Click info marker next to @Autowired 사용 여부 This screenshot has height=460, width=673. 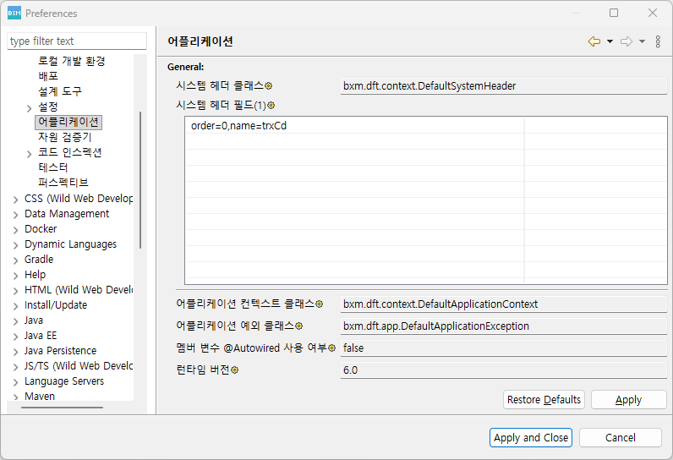(x=331, y=348)
